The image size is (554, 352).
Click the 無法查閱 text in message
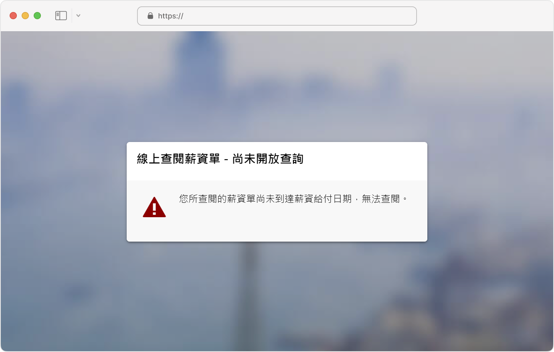coord(381,199)
